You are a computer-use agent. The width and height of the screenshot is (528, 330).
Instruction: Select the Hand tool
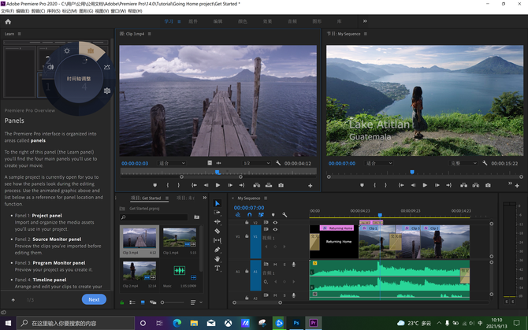click(218, 258)
